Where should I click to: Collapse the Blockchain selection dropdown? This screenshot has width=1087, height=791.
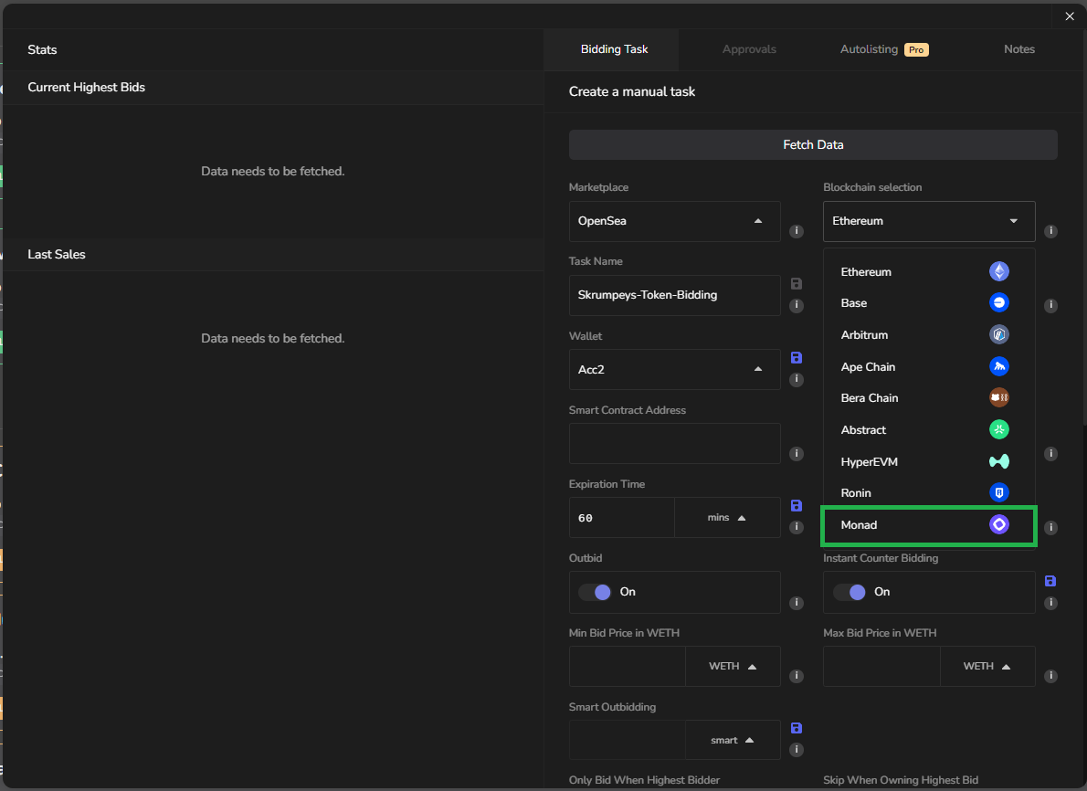click(928, 221)
